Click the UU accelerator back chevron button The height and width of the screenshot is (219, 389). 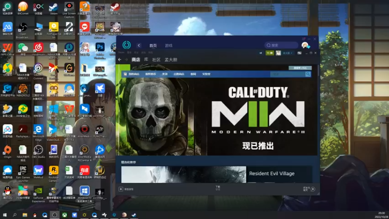click(139, 45)
